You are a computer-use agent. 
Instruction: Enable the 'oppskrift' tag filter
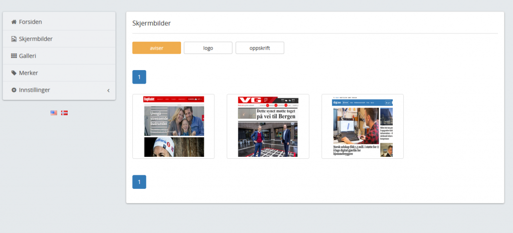pyautogui.click(x=260, y=48)
